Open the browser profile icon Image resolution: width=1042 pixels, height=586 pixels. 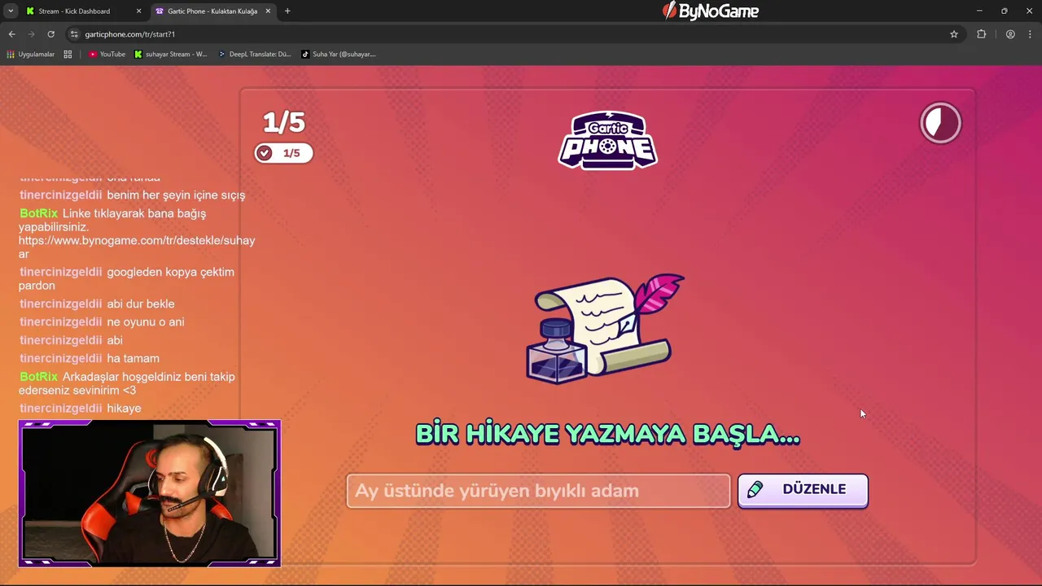pos(1010,34)
